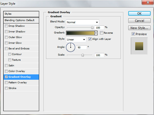Click the Opacity slider handle
This screenshot has height=115, width=154.
[x=92, y=28]
